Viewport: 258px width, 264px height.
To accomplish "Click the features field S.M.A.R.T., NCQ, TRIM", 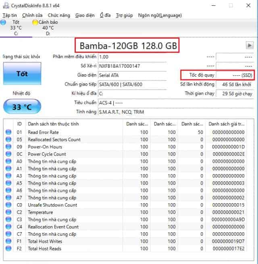I will point(176,112).
